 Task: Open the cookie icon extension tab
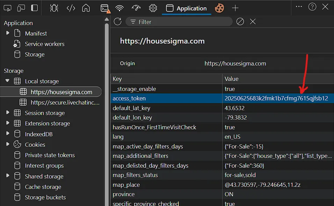click(219, 8)
